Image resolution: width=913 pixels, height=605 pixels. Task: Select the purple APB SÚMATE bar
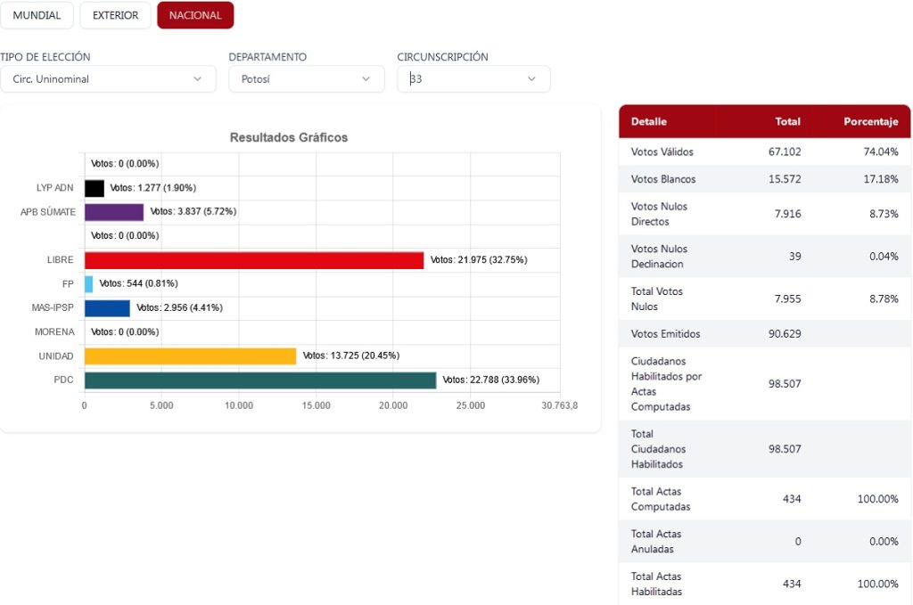[x=113, y=212]
